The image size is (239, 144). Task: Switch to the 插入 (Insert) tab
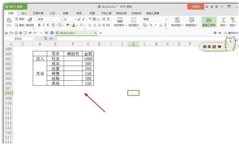(24, 13)
